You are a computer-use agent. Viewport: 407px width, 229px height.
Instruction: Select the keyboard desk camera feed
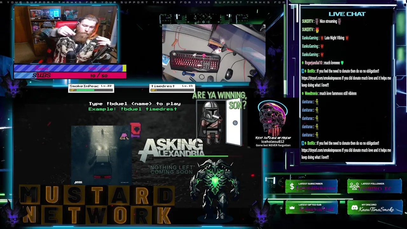(x=214, y=53)
